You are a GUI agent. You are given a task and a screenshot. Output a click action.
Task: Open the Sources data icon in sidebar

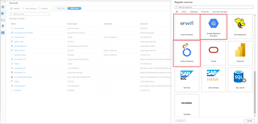pyautogui.click(x=3, y=13)
